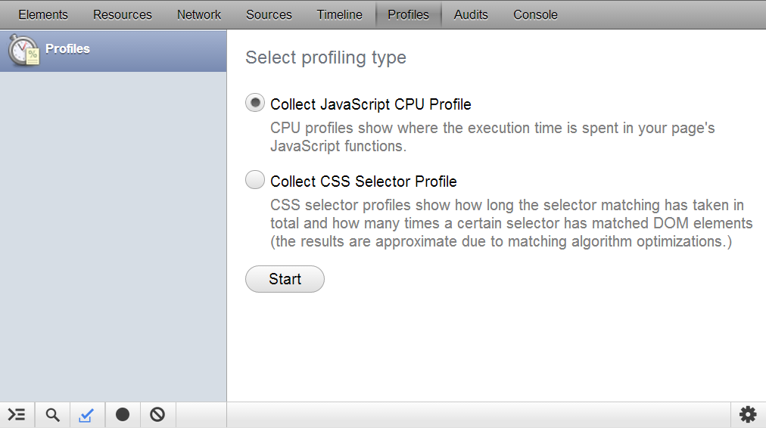This screenshot has height=428, width=766.
Task: Click the magnifier search icon
Action: 52,414
